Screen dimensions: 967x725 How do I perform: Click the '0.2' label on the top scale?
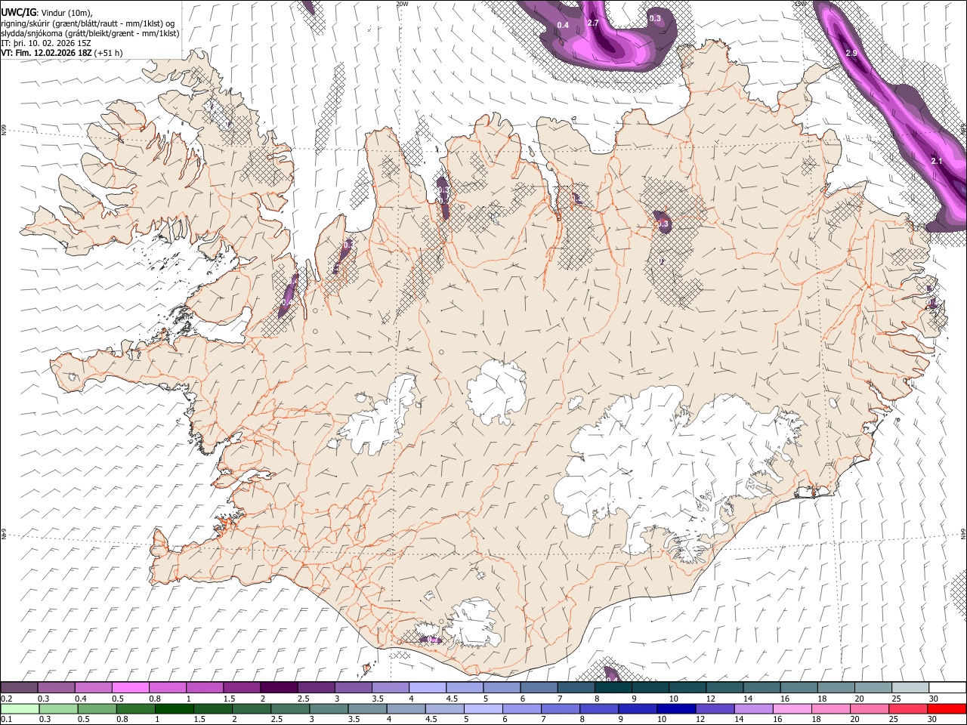pos(7,699)
